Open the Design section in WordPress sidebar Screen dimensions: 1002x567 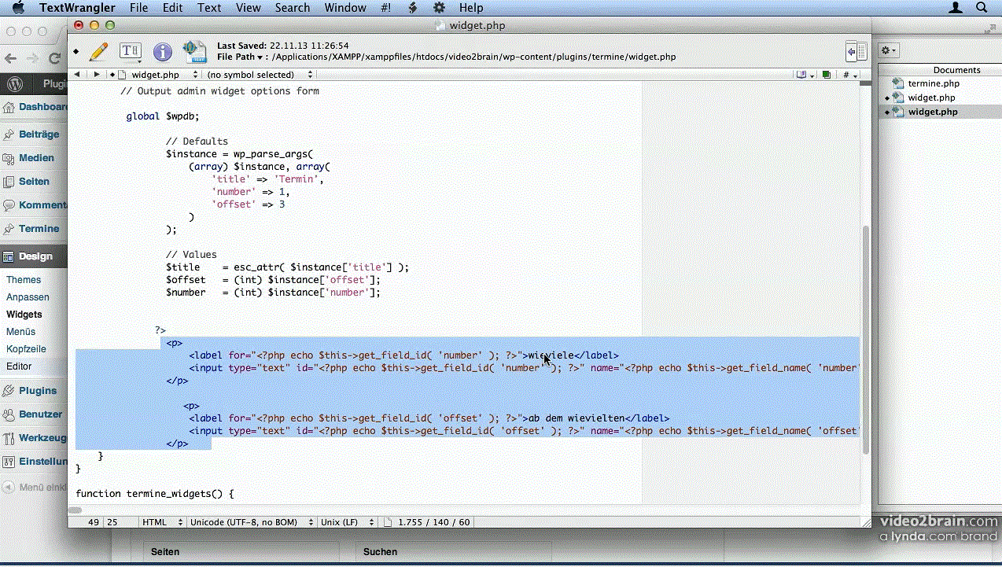[34, 256]
